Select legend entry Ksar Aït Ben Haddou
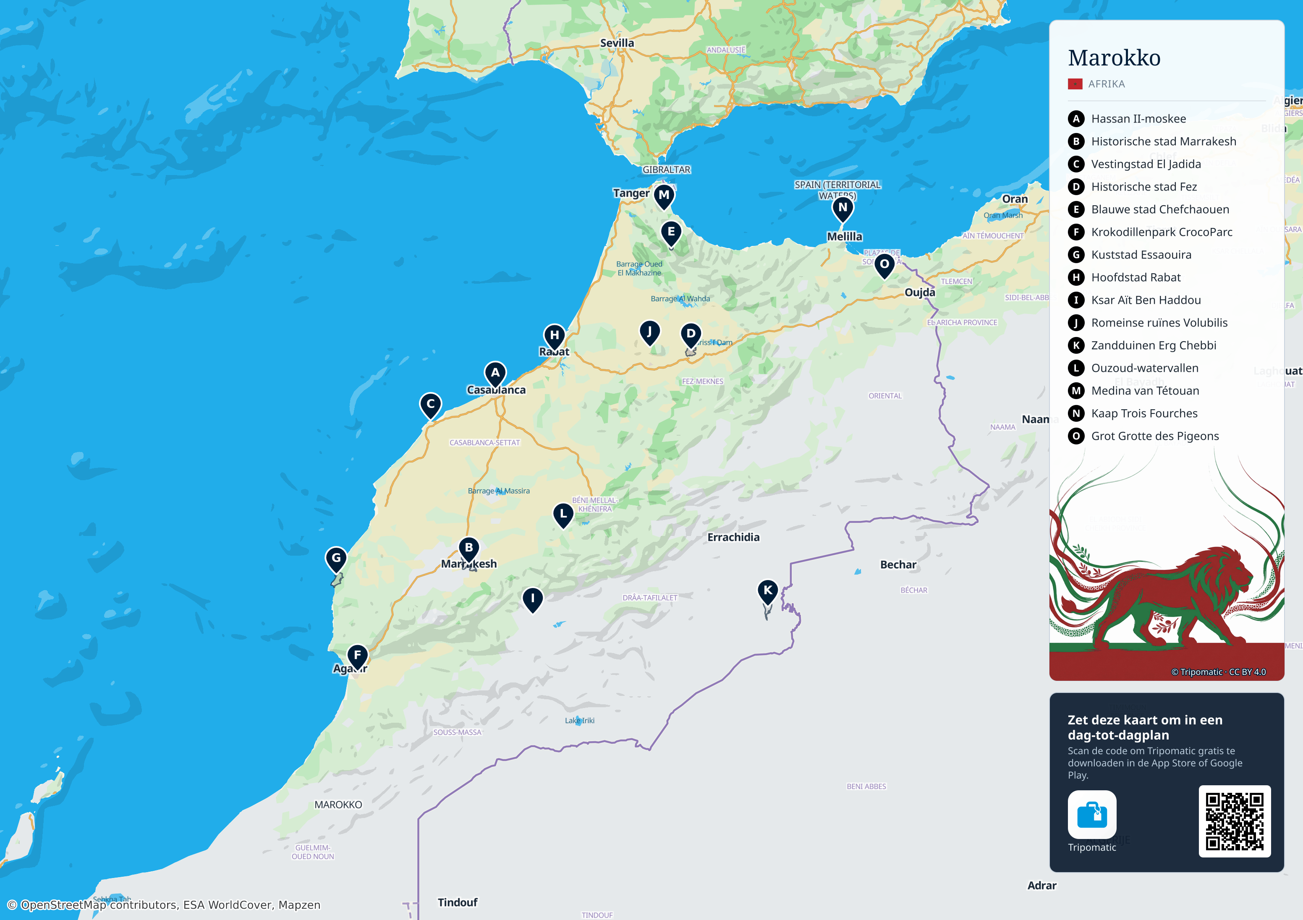 [x=1146, y=300]
